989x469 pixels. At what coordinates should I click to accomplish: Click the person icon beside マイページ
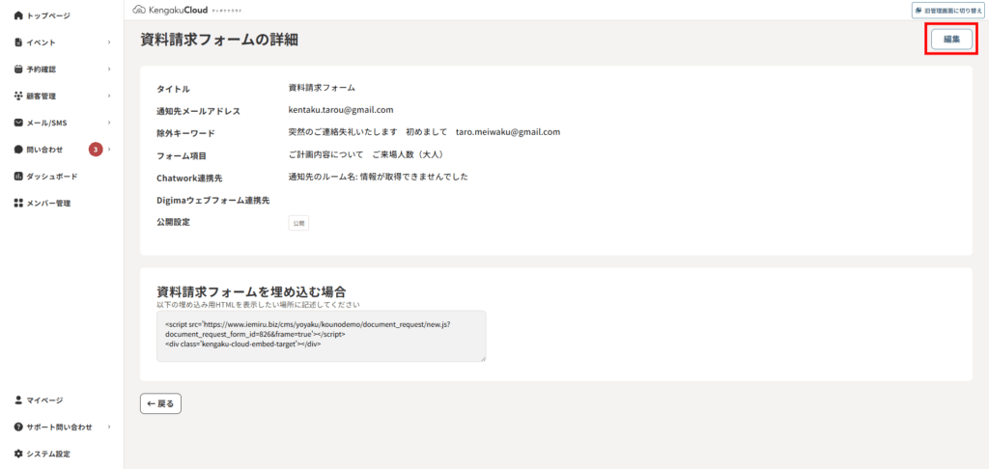tap(18, 400)
